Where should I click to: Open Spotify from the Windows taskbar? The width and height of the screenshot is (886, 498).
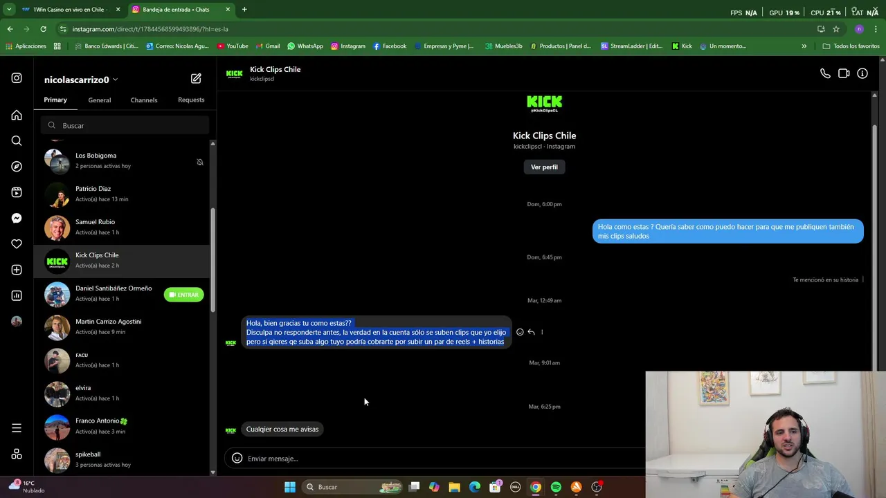coord(556,487)
